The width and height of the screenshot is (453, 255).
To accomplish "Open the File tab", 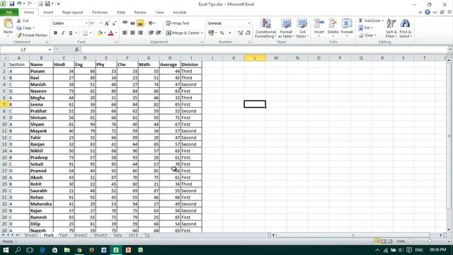I will click(x=9, y=12).
